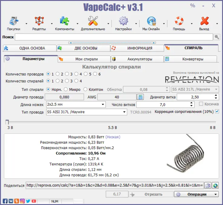Expand the Длина ножек dropdown
The height and width of the screenshot is (205, 223).
[x=103, y=105]
